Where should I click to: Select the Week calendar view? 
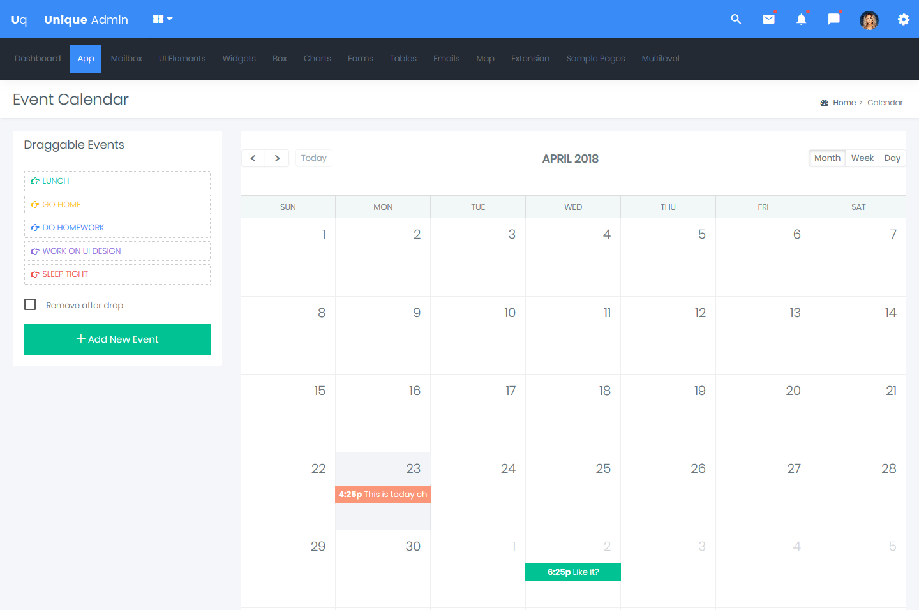coord(862,158)
